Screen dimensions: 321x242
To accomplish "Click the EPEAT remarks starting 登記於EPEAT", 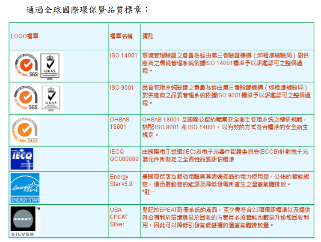I will click(x=226, y=218).
